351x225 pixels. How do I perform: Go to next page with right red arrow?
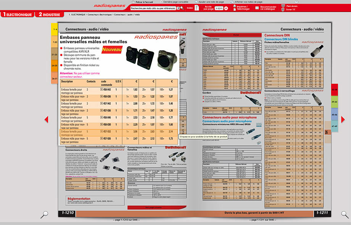[343, 120]
